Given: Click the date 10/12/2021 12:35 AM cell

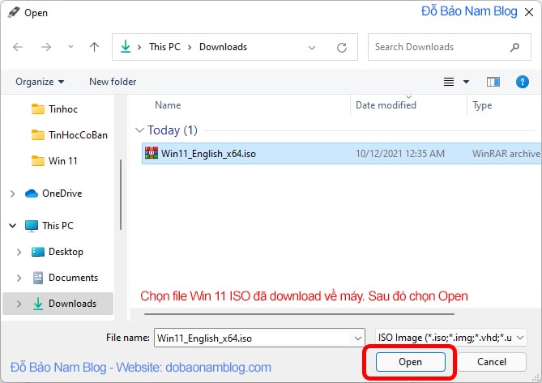Looking at the screenshot, I should pyautogui.click(x=400, y=153).
